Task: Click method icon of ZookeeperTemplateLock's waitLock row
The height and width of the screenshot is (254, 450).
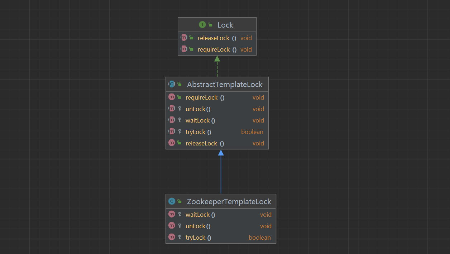Action: [x=172, y=214]
